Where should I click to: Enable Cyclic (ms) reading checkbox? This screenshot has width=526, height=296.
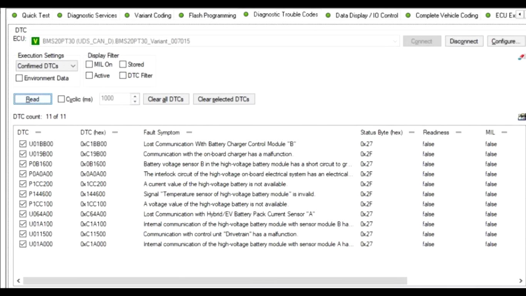(x=61, y=99)
